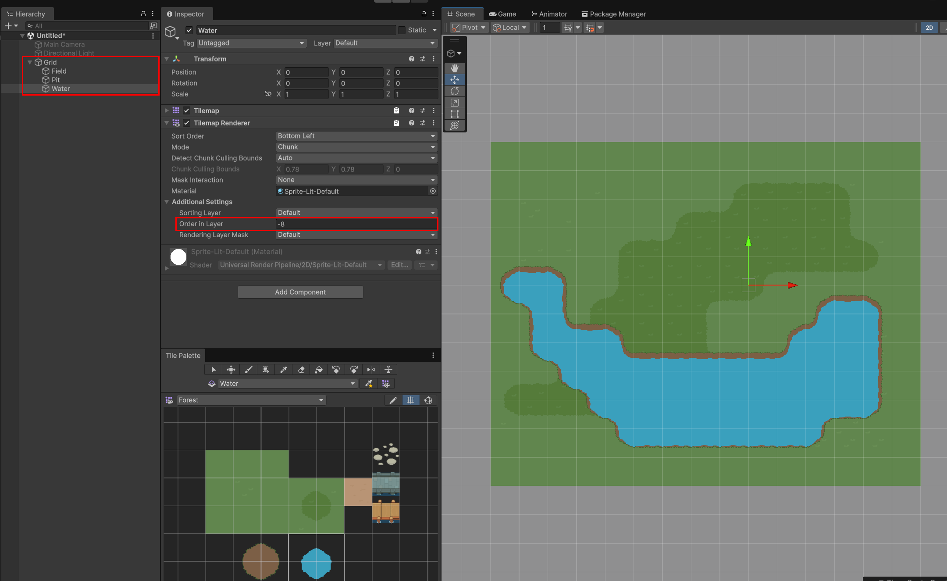947x581 pixels.
Task: Click the Add Component button
Action: coord(300,292)
